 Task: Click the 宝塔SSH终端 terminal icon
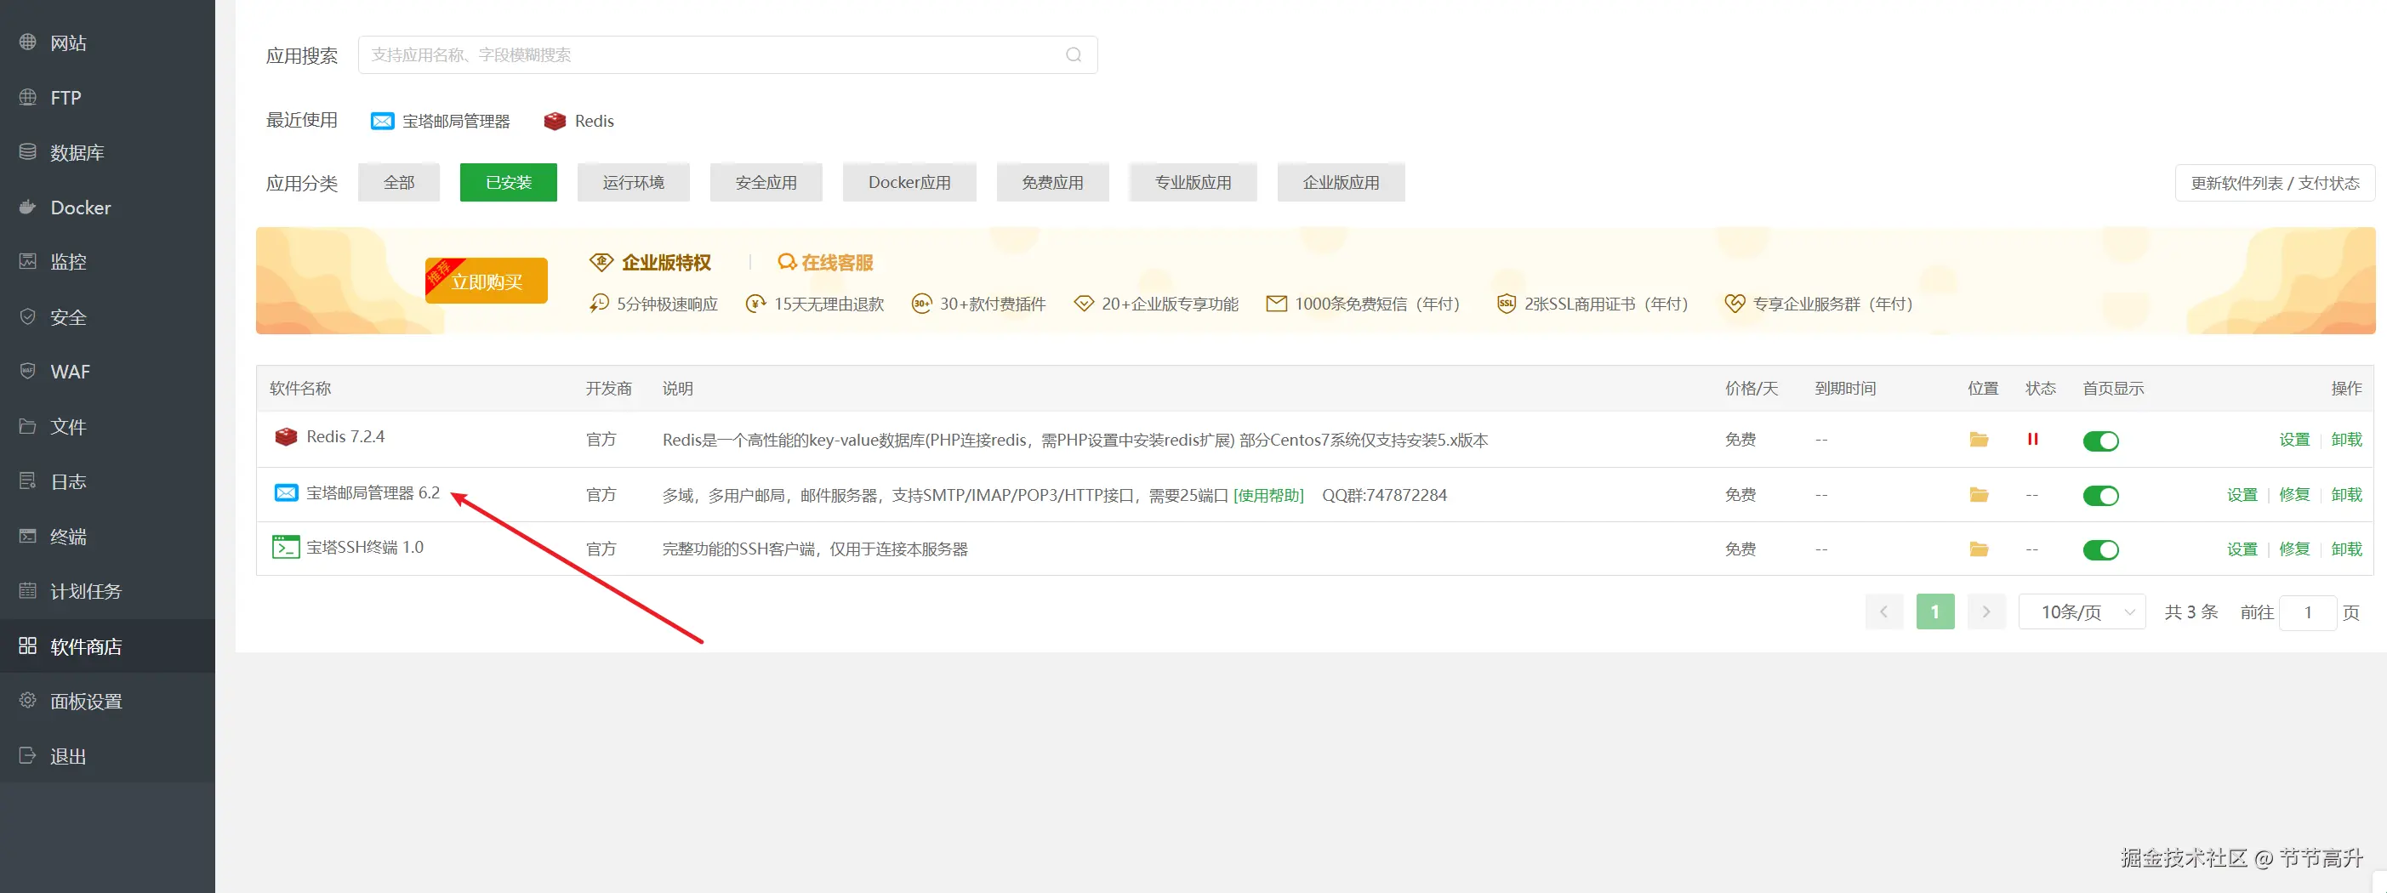coord(286,548)
